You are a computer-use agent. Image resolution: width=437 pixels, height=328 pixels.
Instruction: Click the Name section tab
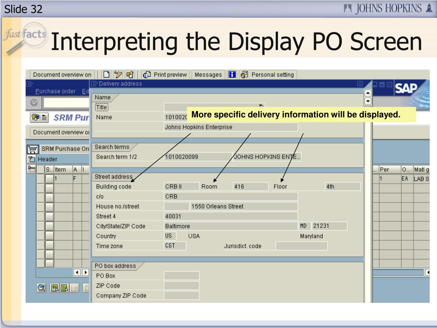point(102,97)
